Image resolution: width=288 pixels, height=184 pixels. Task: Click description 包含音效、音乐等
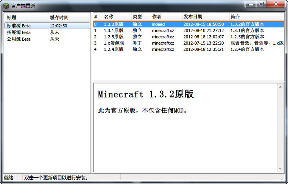click(x=257, y=43)
